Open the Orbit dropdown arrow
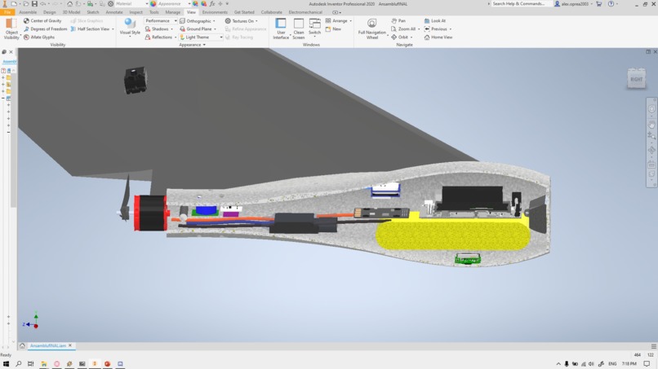658x369 pixels. tap(411, 37)
